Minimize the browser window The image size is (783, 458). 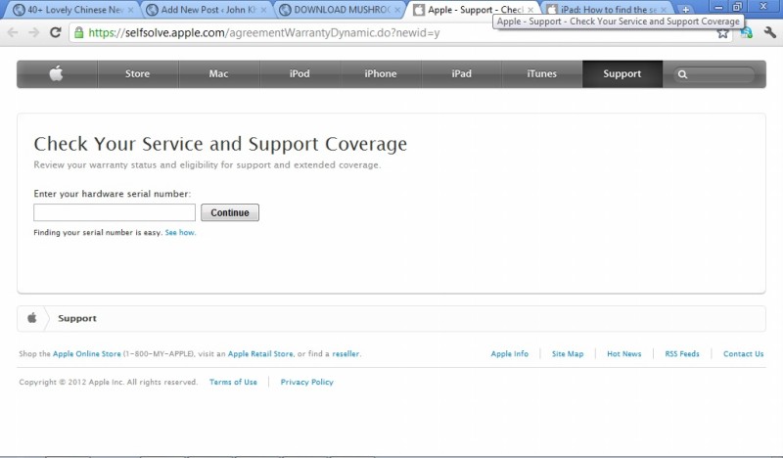718,7
